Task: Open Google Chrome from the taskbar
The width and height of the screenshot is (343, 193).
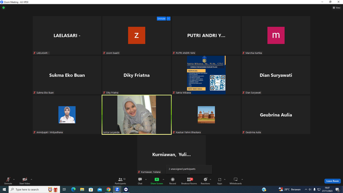Action: tap(108, 189)
